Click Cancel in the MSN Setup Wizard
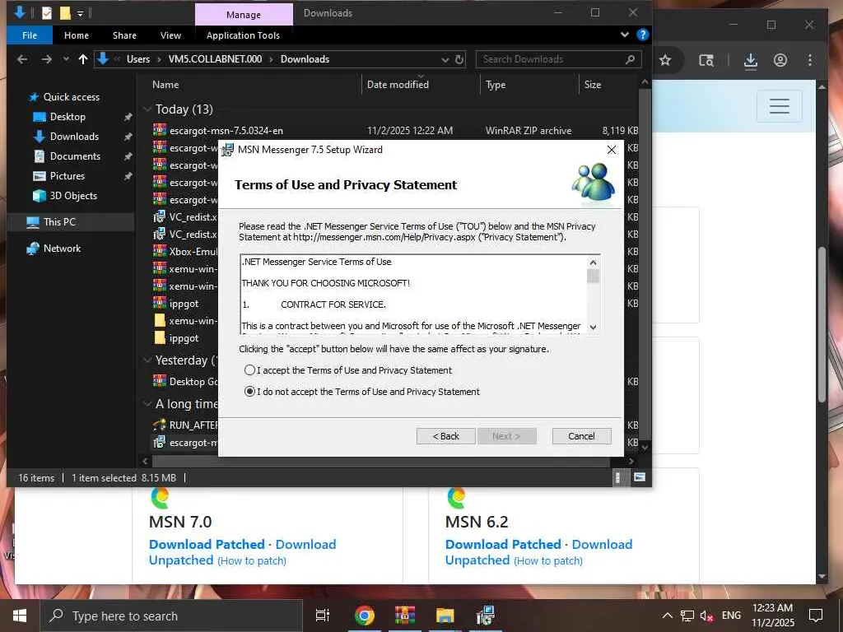Viewport: 843px width, 632px height. (x=581, y=436)
